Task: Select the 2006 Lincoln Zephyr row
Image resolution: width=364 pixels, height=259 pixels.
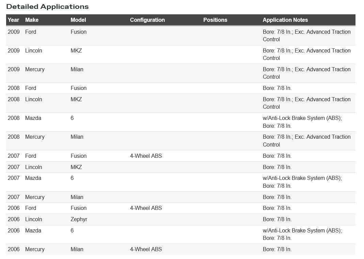Action: pyautogui.click(x=180, y=219)
